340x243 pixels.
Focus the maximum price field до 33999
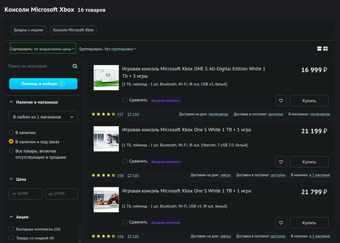click(x=61, y=194)
